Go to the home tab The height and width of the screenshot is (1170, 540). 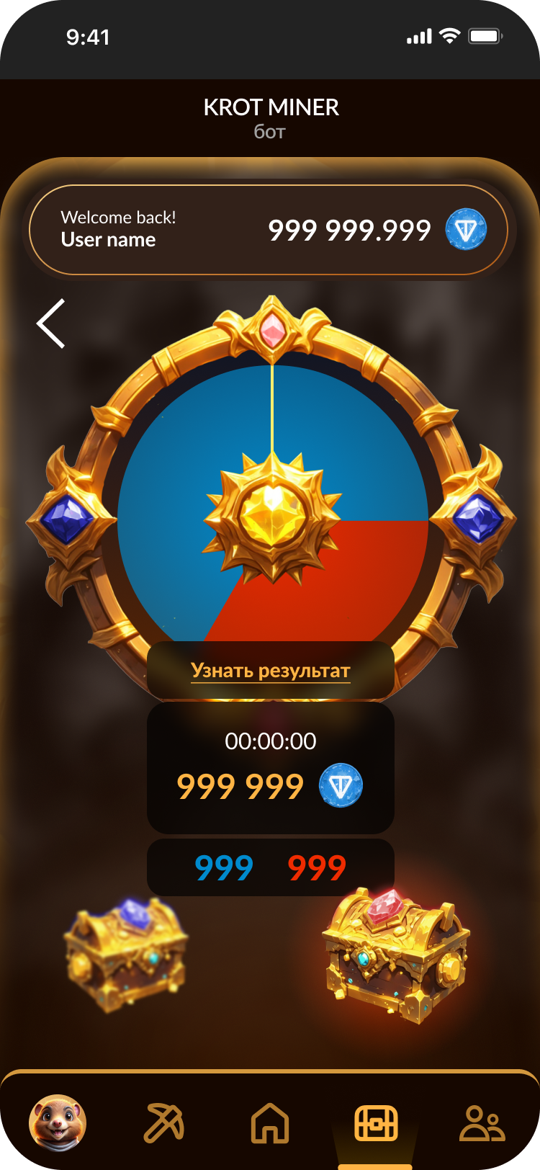(x=270, y=1122)
